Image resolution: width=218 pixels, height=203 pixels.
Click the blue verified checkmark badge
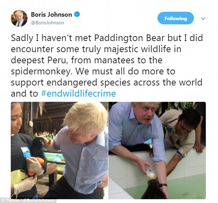[x=77, y=14]
